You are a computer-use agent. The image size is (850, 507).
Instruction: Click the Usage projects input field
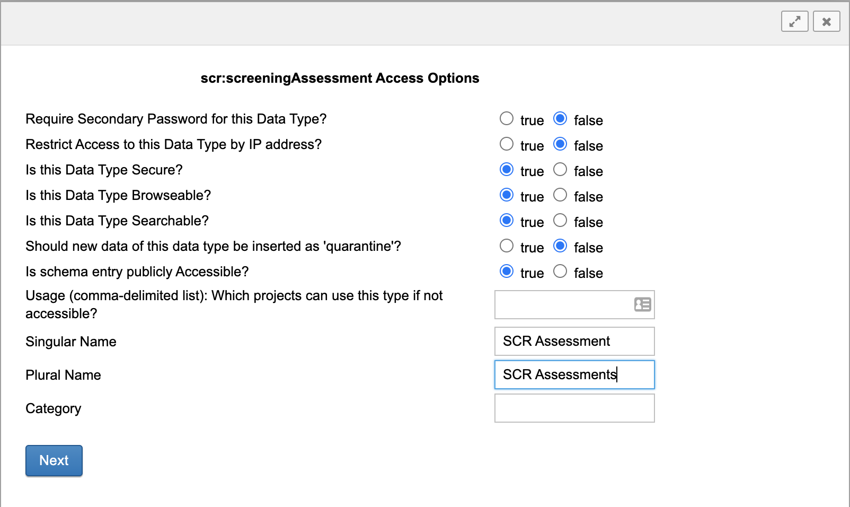click(x=563, y=305)
